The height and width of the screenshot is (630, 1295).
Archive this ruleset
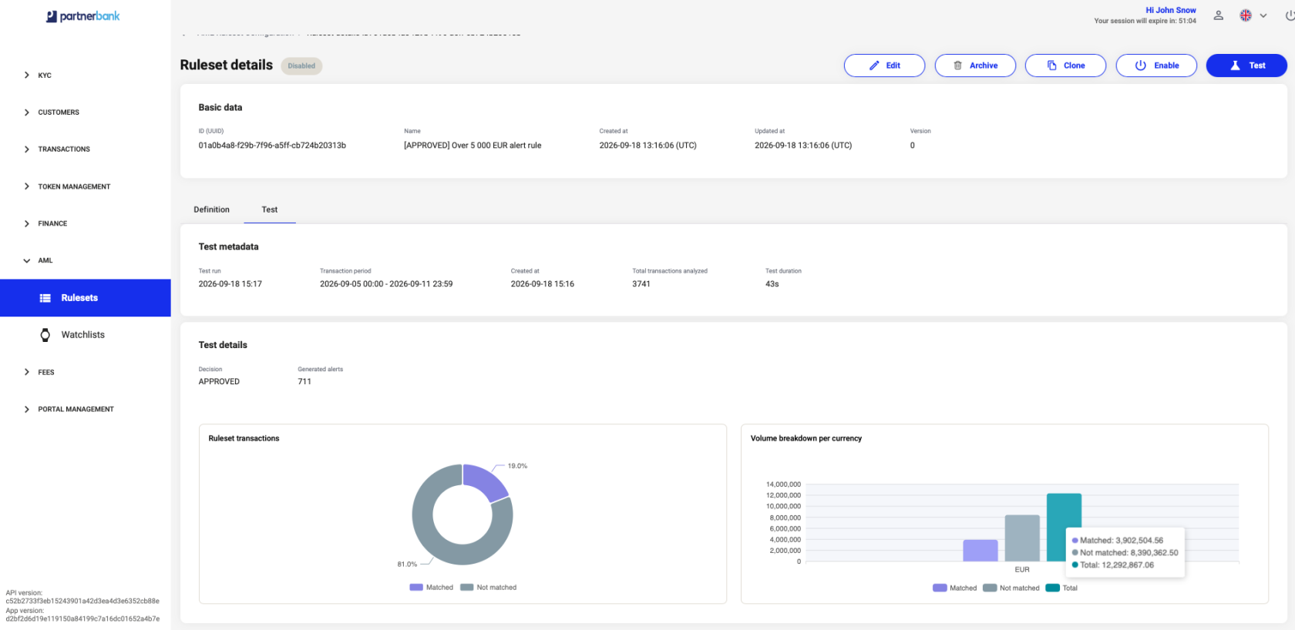coord(975,65)
